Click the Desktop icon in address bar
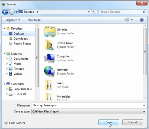Image resolution: width=149 pixels, height=129 pixels. tap(21, 12)
